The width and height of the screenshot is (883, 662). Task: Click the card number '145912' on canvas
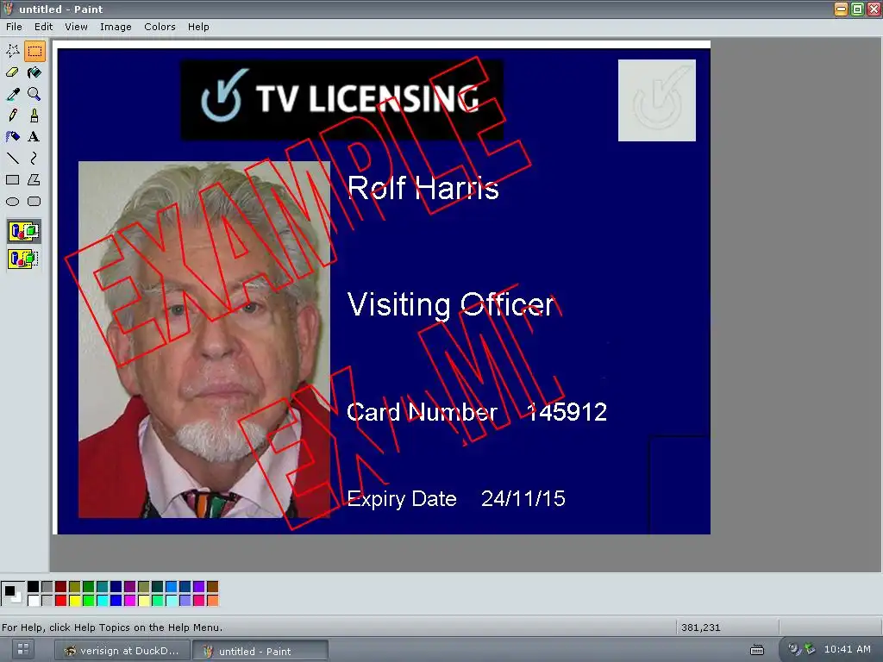(567, 412)
